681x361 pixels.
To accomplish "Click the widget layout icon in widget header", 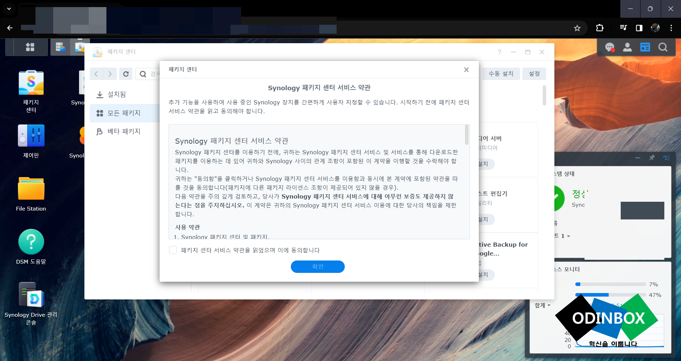I will click(x=666, y=157).
